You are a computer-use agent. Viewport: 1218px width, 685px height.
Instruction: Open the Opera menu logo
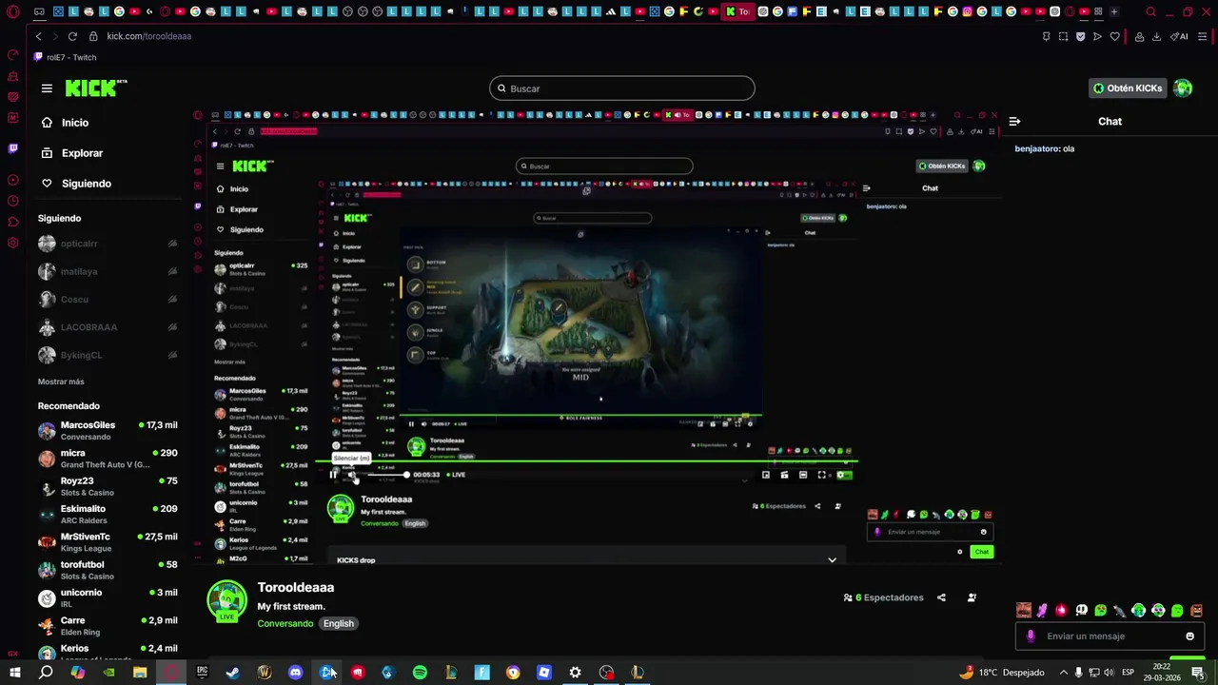(x=12, y=12)
